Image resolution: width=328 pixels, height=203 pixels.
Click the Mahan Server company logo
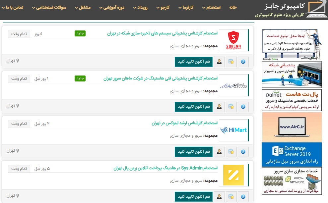click(x=233, y=85)
